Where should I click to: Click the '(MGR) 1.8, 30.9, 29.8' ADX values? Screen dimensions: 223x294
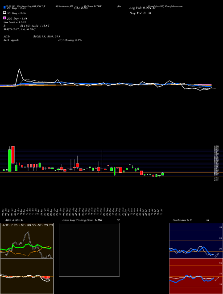(46, 37)
